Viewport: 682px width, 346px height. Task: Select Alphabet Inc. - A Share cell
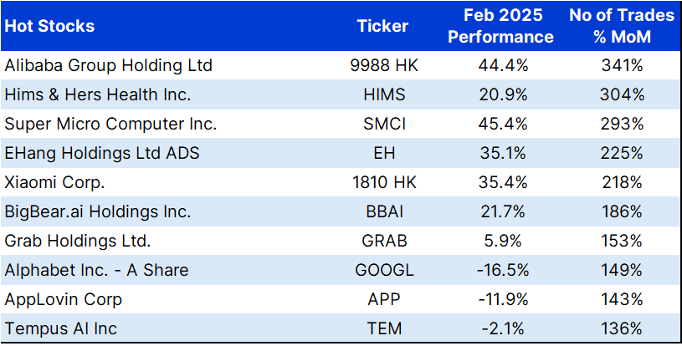click(x=96, y=271)
